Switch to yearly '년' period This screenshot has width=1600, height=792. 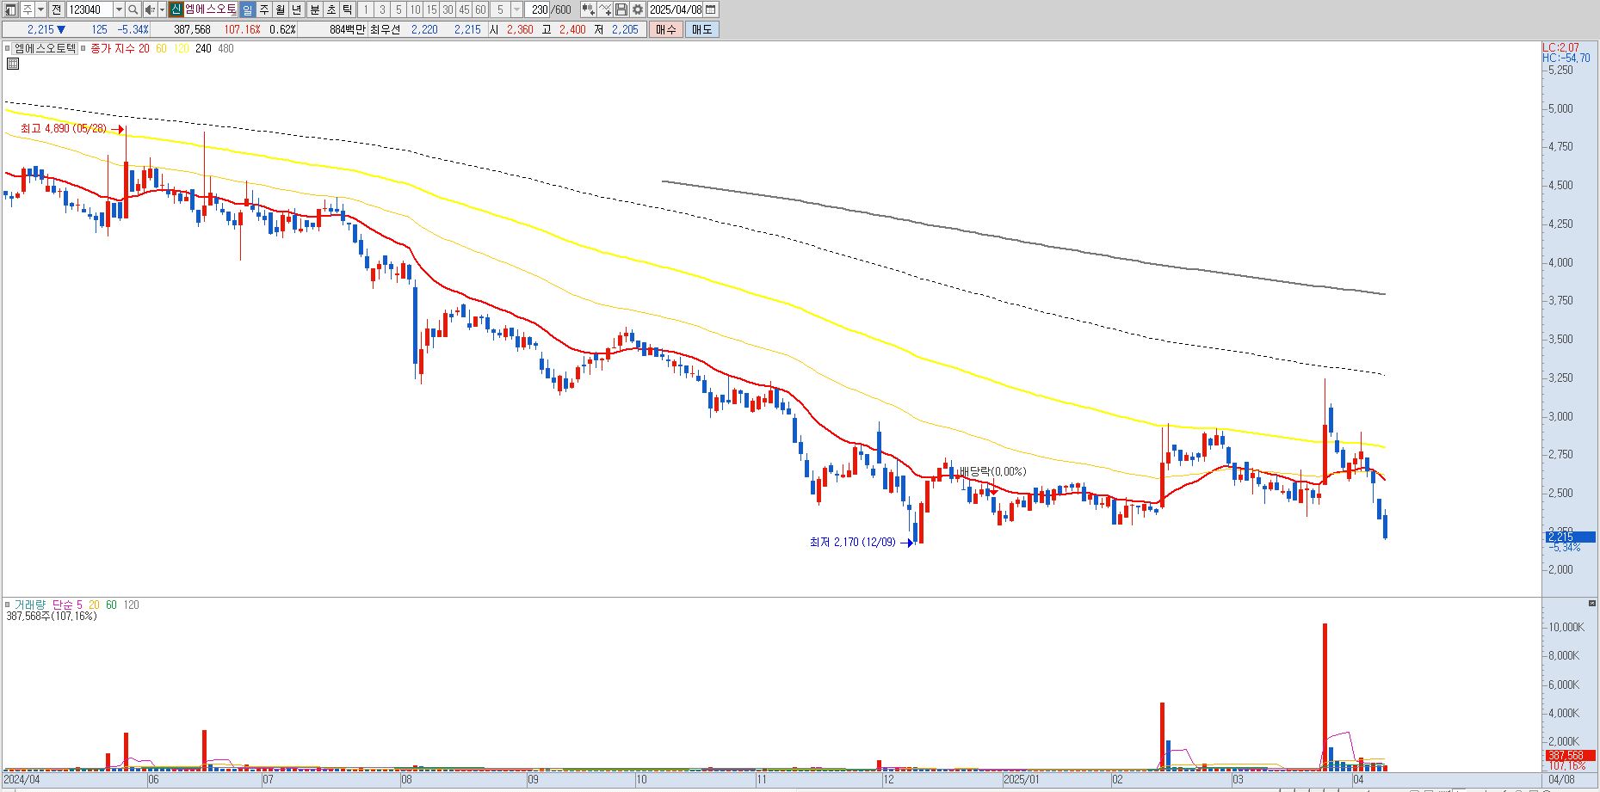[297, 9]
